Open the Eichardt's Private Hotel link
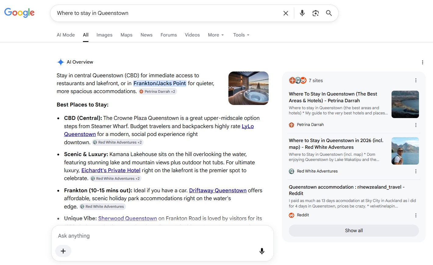Screen dimensions: 433x265 pyautogui.click(x=111, y=170)
